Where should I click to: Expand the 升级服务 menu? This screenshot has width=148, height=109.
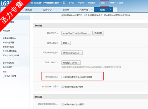(93, 3)
